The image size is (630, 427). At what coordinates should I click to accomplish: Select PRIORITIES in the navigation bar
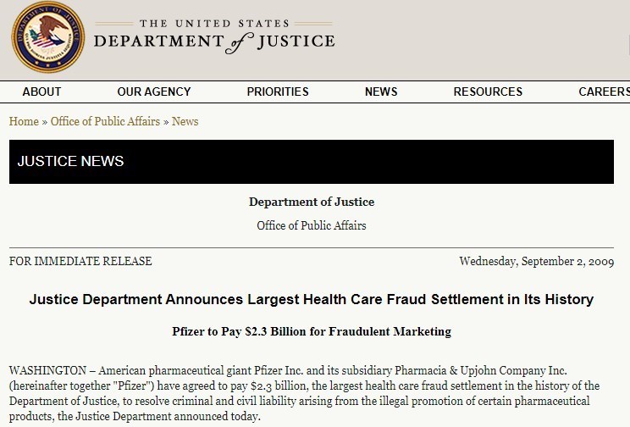278,91
